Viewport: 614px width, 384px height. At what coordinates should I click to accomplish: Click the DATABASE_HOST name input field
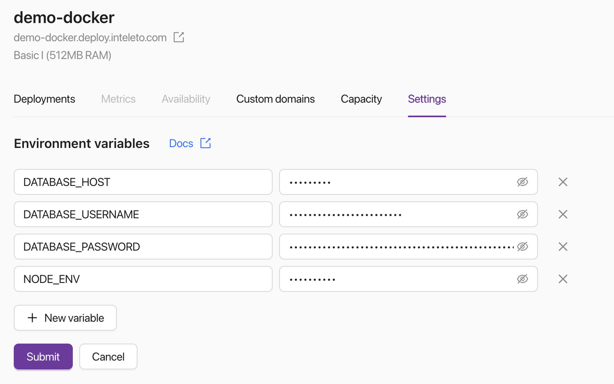coord(143,182)
